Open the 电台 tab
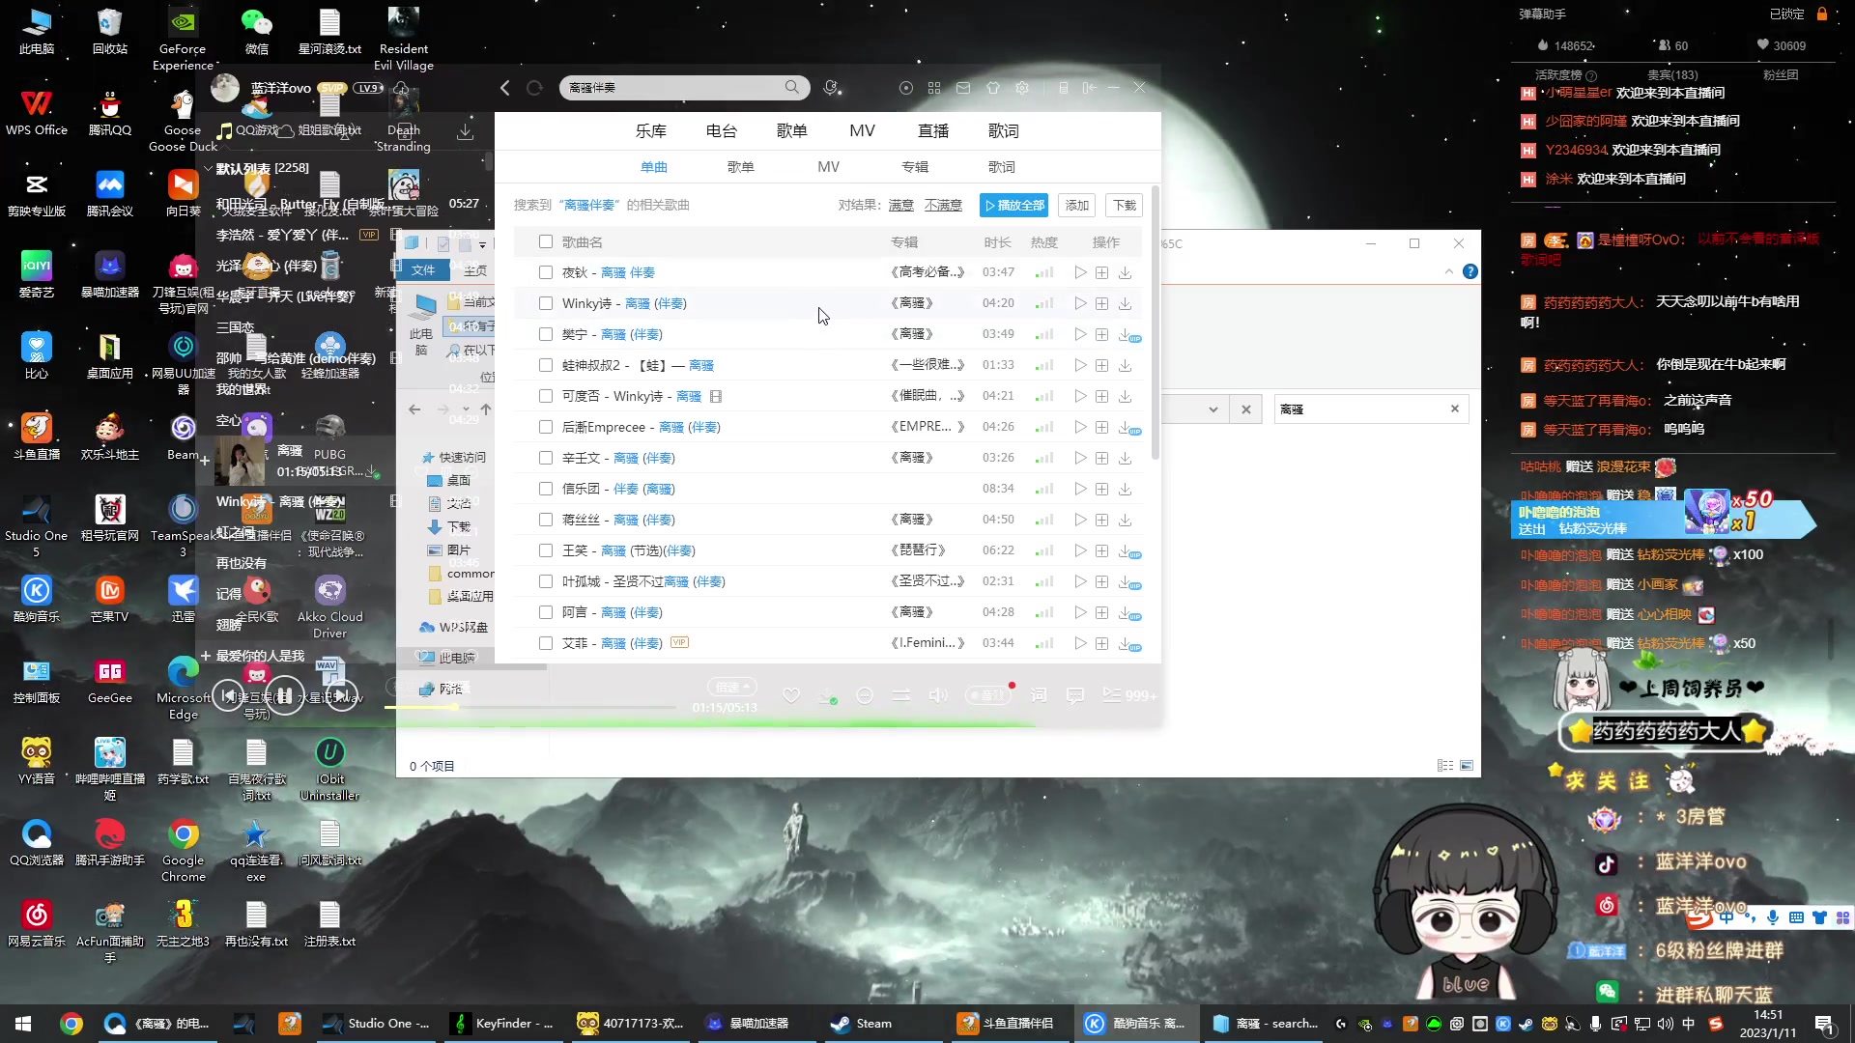Viewport: 1855px width, 1043px height. pyautogui.click(x=722, y=131)
